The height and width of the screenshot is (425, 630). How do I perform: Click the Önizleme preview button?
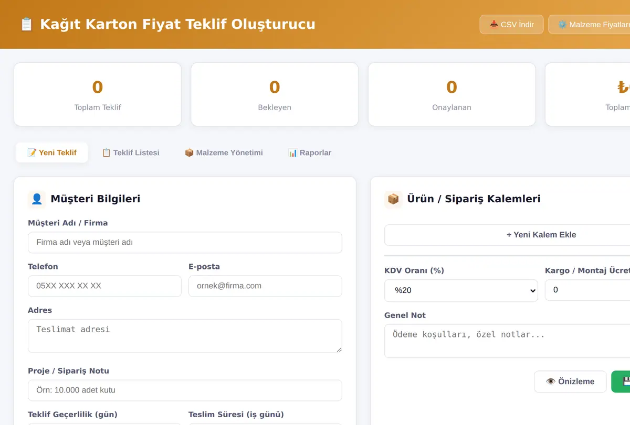pos(570,382)
